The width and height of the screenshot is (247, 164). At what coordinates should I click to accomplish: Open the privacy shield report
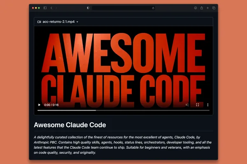[88, 8]
